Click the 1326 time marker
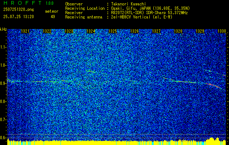The image size is (229, 145). (134, 31)
